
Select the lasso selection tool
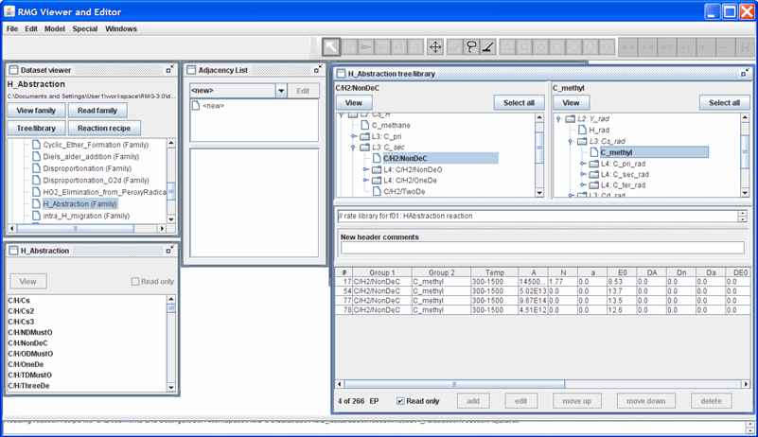(471, 47)
